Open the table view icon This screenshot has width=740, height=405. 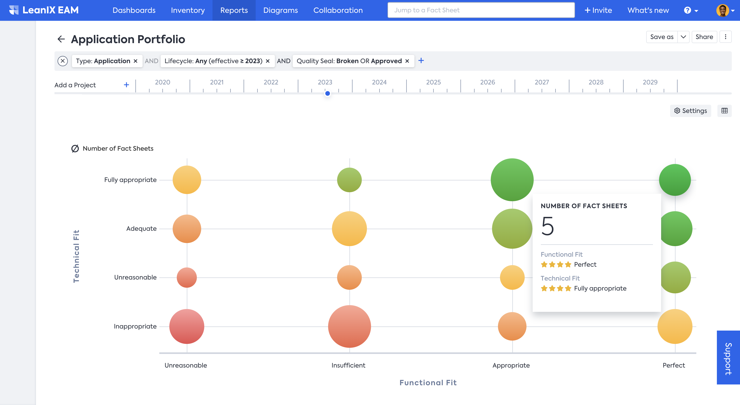pos(724,111)
